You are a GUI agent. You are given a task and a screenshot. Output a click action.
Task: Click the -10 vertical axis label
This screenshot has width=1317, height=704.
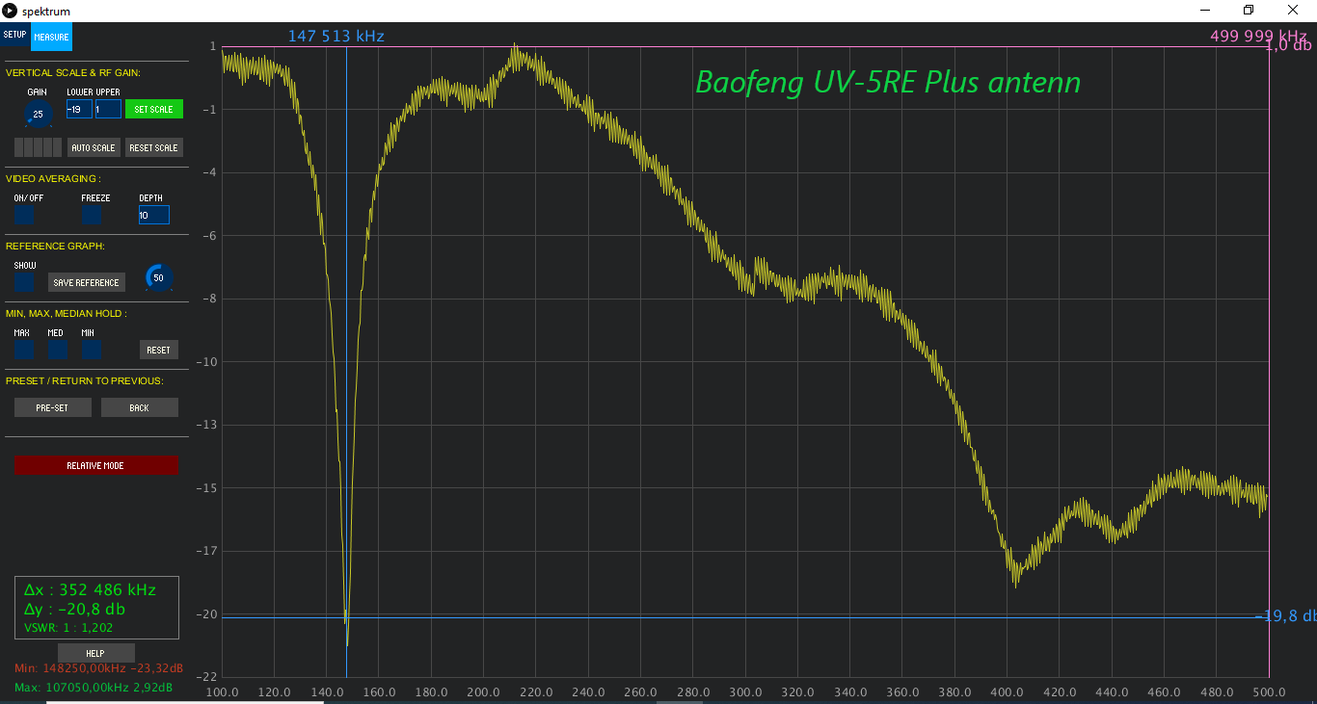point(208,362)
